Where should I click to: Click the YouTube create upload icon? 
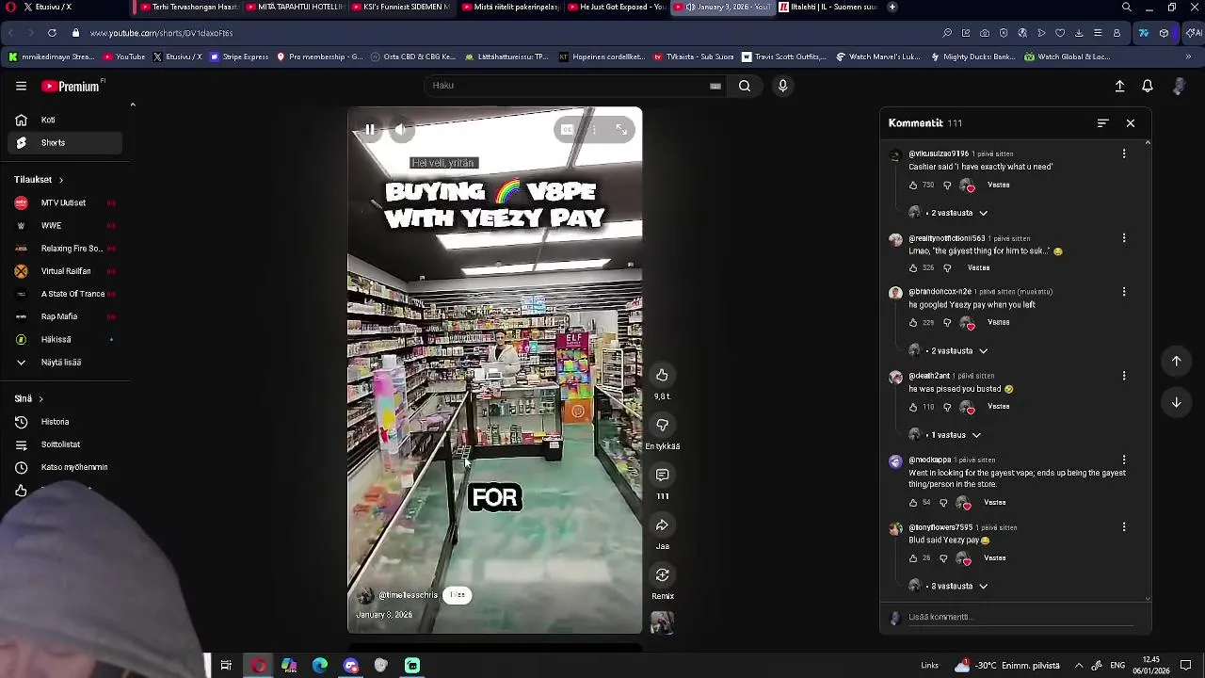[x=1119, y=86]
